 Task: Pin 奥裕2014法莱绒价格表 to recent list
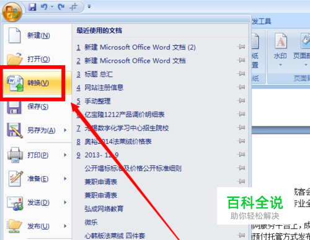(241, 141)
